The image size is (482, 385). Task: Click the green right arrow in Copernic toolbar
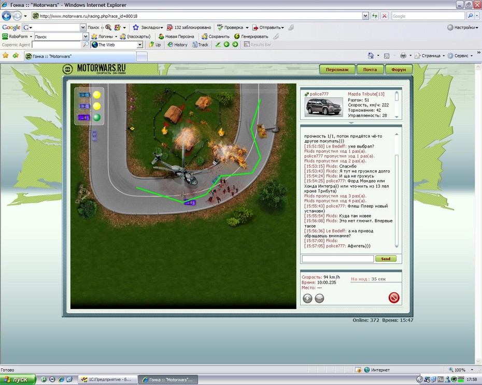click(x=235, y=45)
